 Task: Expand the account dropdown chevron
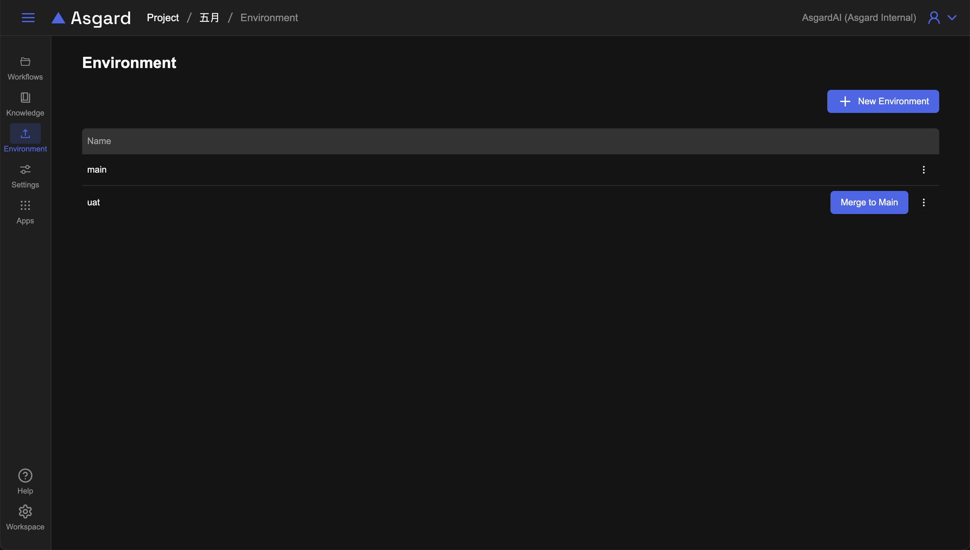(x=952, y=18)
